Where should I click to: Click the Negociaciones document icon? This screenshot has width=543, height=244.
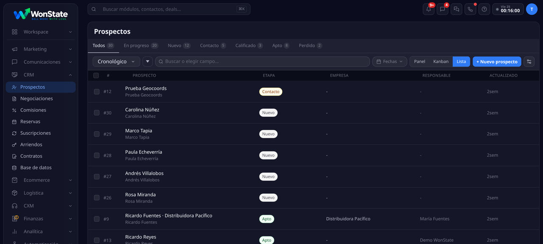pyautogui.click(x=15, y=99)
